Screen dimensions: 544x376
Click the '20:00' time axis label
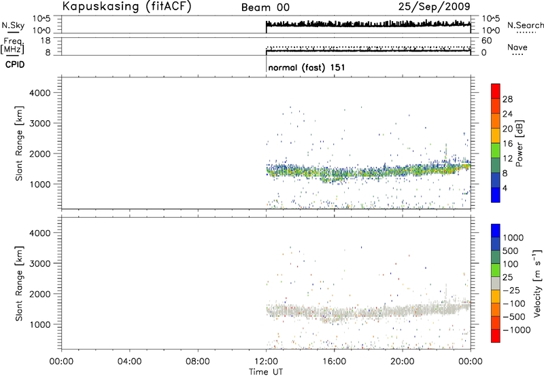pyautogui.click(x=403, y=362)
